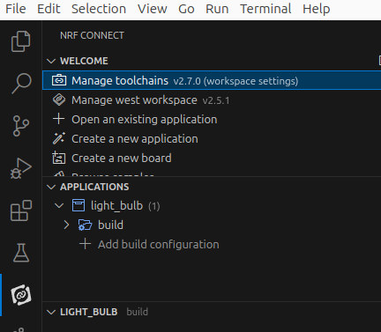Viewport: 381px width, 332px height.
Task: Open the Run menu
Action: click(x=217, y=9)
